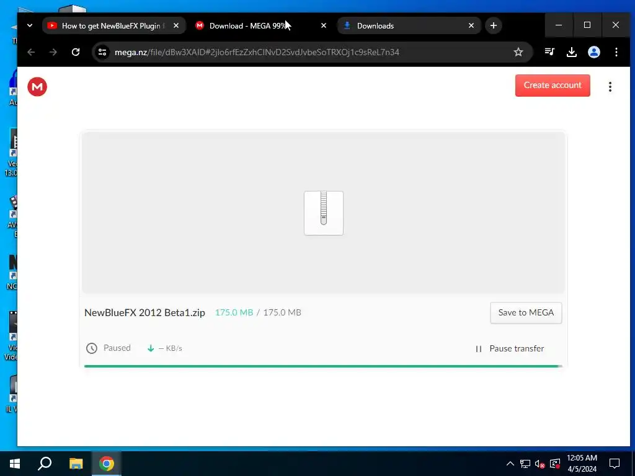Open site information icon in address bar
This screenshot has width=635, height=476.
coord(102,52)
